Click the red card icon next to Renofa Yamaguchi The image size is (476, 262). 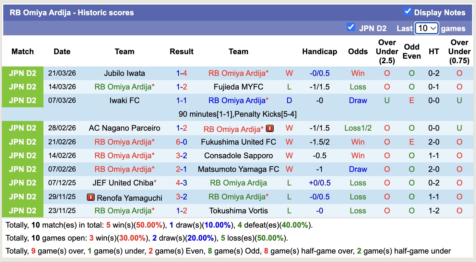click(91, 197)
